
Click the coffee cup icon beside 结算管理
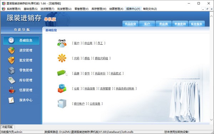coord(12,90)
